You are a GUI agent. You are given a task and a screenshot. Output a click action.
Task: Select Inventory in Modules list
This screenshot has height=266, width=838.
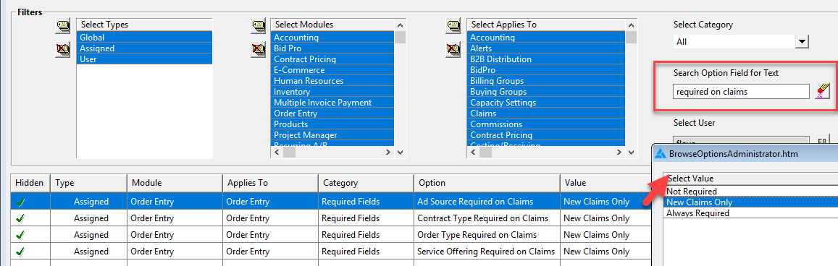pyautogui.click(x=332, y=92)
